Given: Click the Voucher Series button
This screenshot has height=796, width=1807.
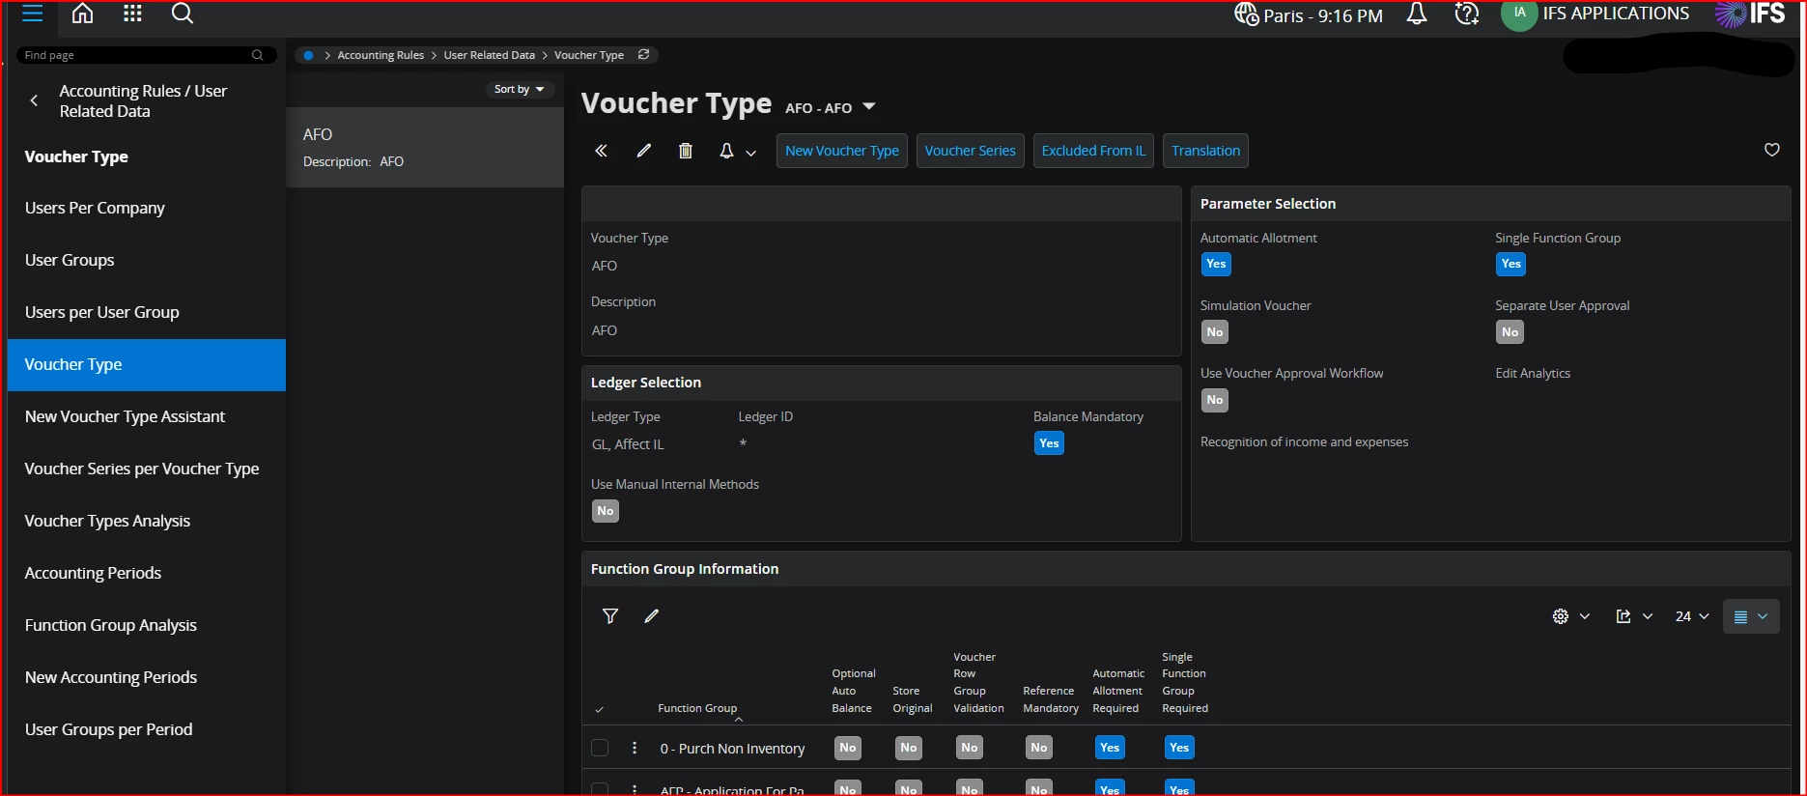Looking at the screenshot, I should pyautogui.click(x=970, y=151).
